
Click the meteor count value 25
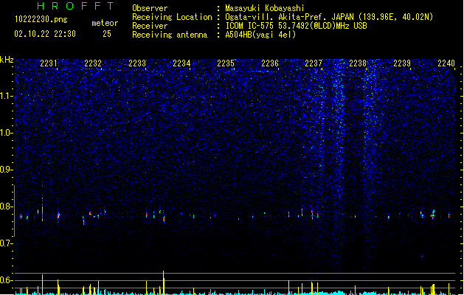[x=107, y=34]
